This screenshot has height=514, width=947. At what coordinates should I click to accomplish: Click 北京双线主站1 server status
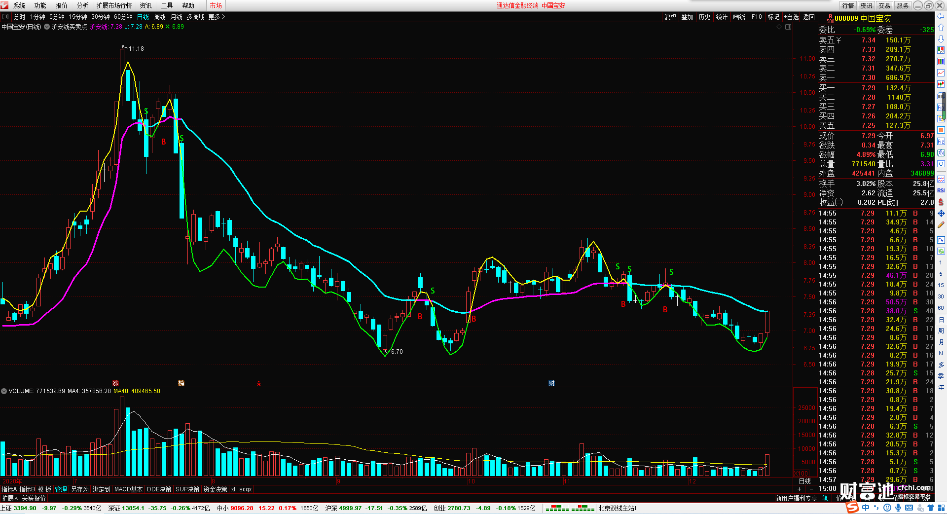click(618, 508)
